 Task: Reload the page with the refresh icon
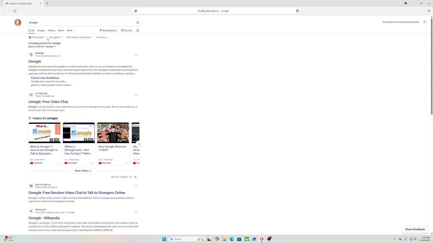(x=15, y=11)
